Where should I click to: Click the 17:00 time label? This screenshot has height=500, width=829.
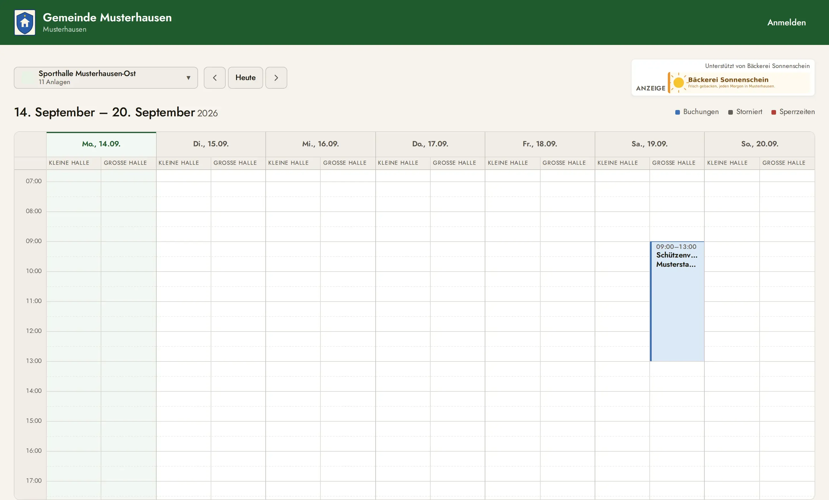(34, 481)
